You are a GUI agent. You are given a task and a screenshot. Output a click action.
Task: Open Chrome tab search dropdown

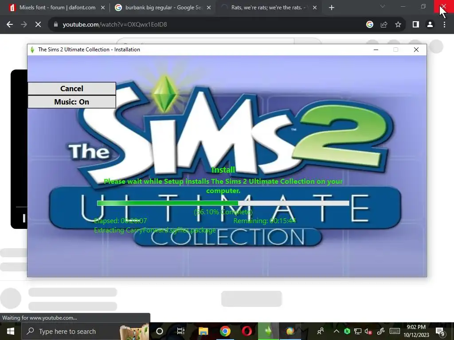click(x=383, y=6)
